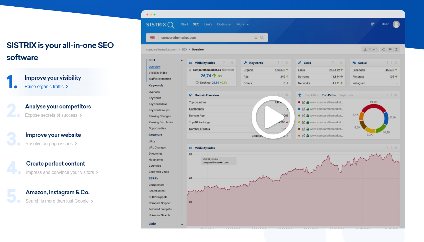Screen dimensions: 424x242
Task: Click the magnifier search icon in search bar
Action: pos(262,38)
